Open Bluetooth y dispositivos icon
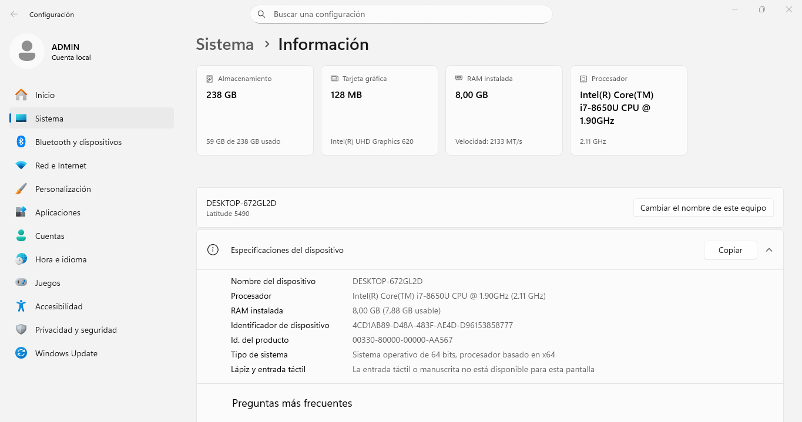 [21, 142]
